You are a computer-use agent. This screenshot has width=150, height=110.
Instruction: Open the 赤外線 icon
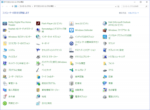coord(5,97)
